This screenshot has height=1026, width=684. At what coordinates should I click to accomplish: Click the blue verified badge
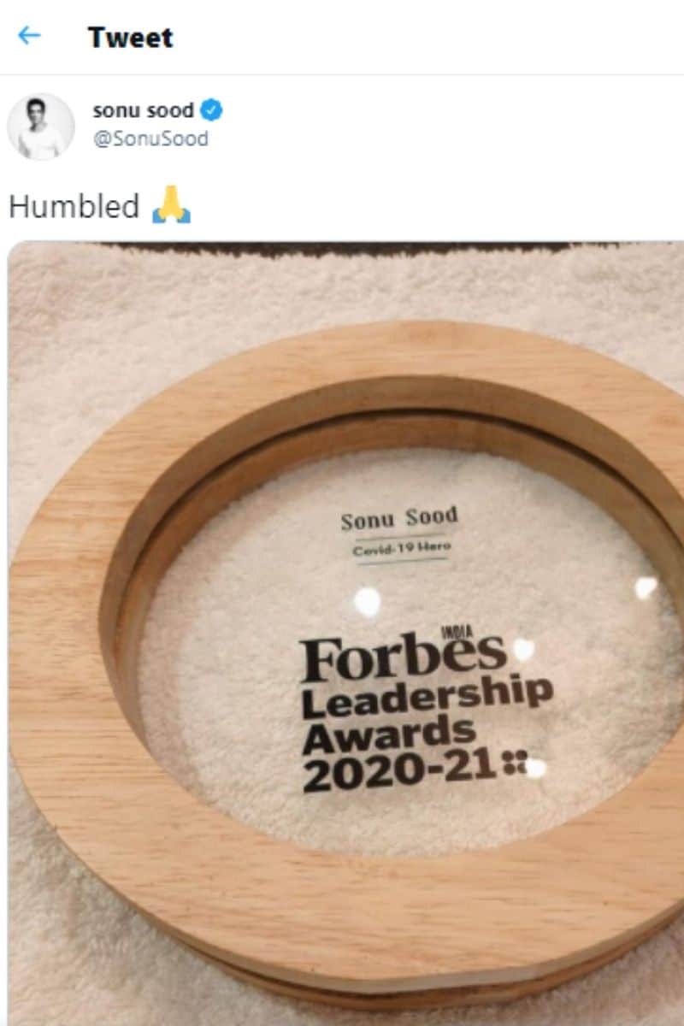point(212,110)
